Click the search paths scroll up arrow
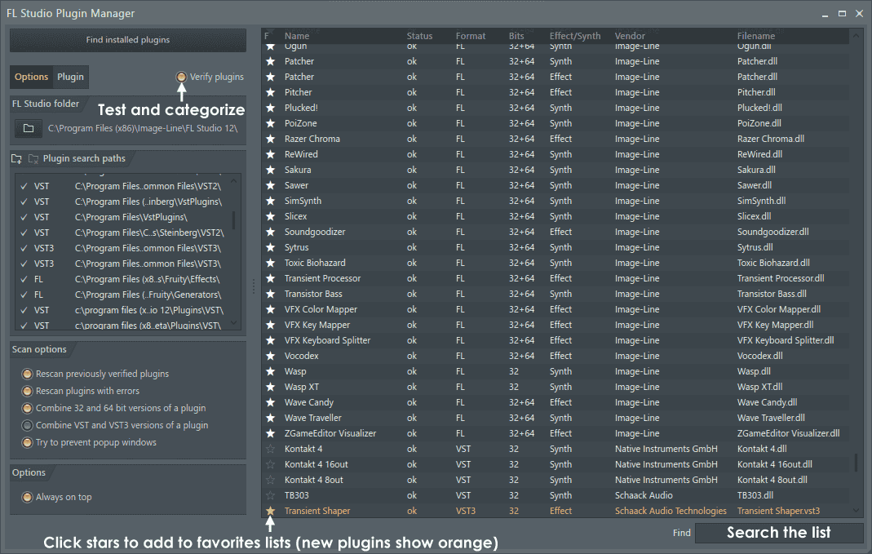This screenshot has height=554, width=872. [x=233, y=181]
